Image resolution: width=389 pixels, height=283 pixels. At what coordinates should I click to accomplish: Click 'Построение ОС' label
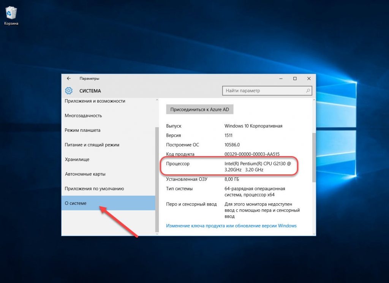click(183, 145)
